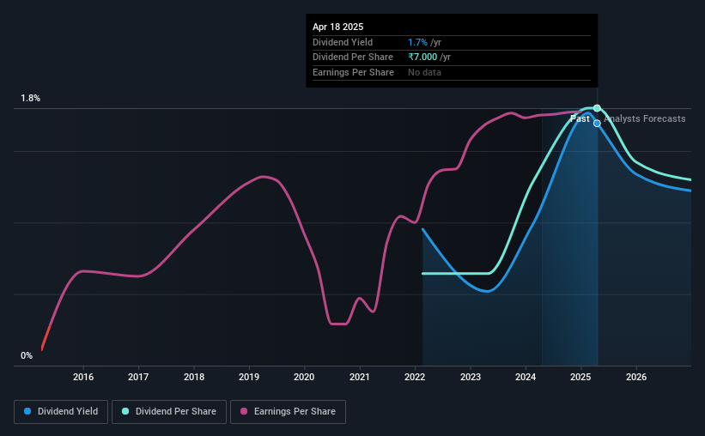Click the ₹7.000 Dividend Per Share value
Image resolution: width=705 pixels, height=436 pixels.
click(x=422, y=58)
